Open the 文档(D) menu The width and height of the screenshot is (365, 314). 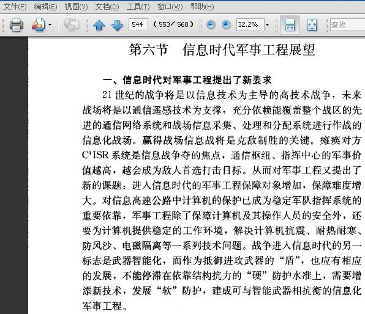click(107, 7)
